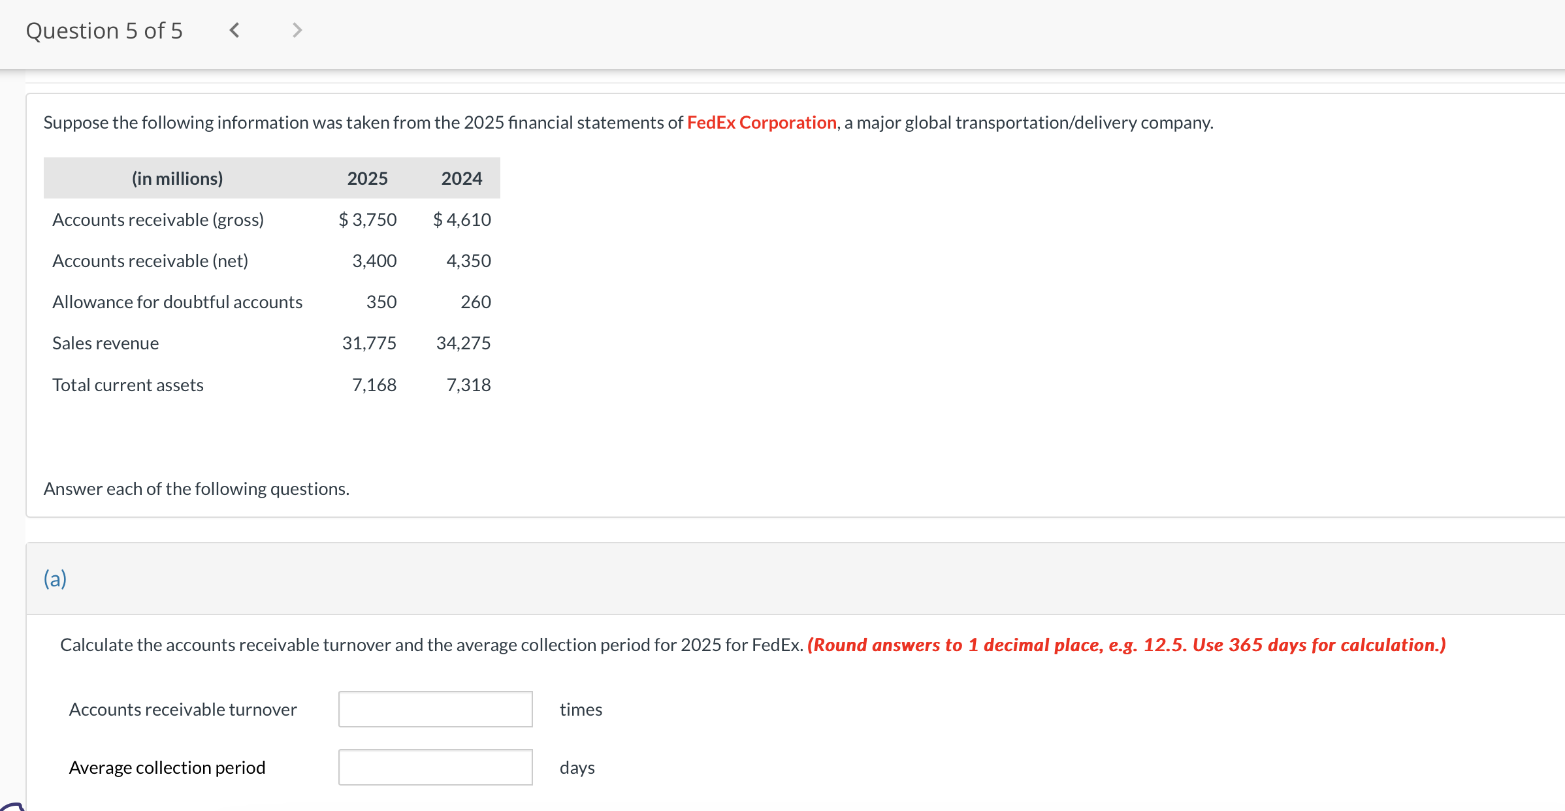Screen dimensions: 1565x811
Task: Click the 'days' unit label
Action: click(x=577, y=767)
